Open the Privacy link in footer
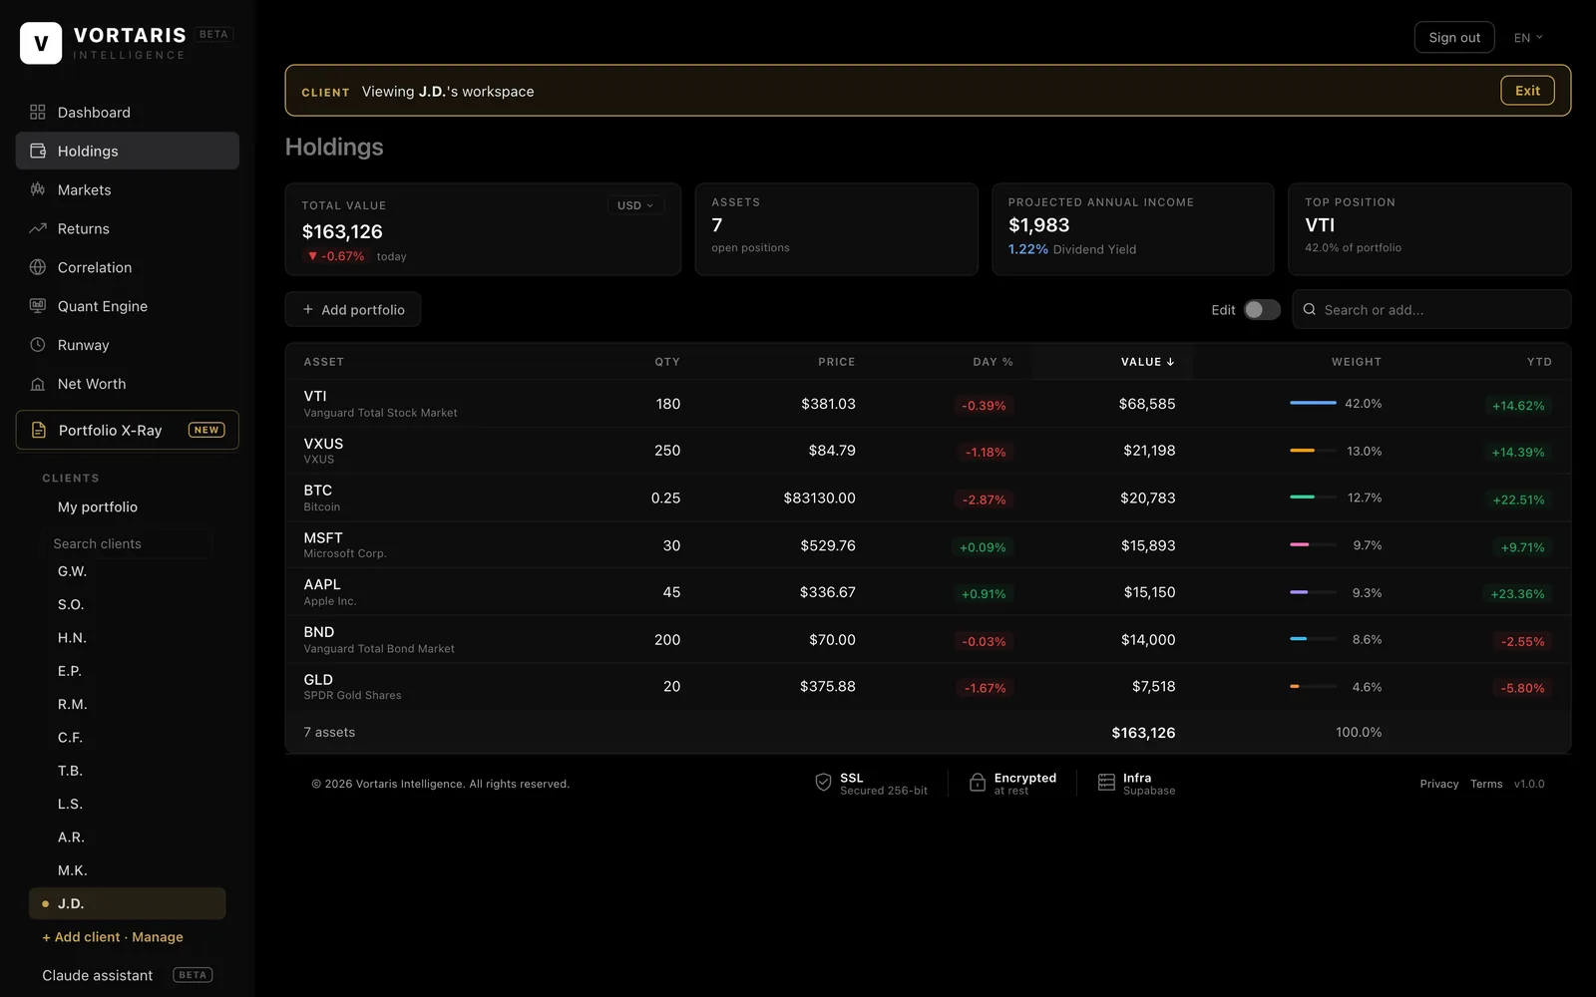1596x997 pixels. tap(1439, 784)
